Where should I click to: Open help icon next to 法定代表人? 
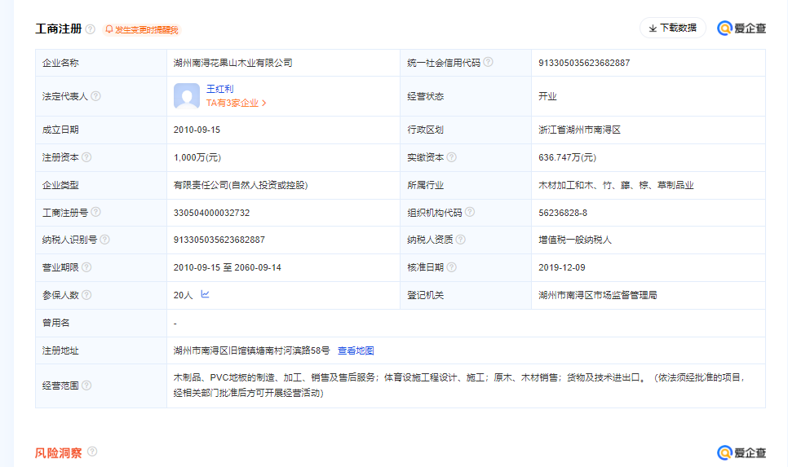click(x=95, y=96)
